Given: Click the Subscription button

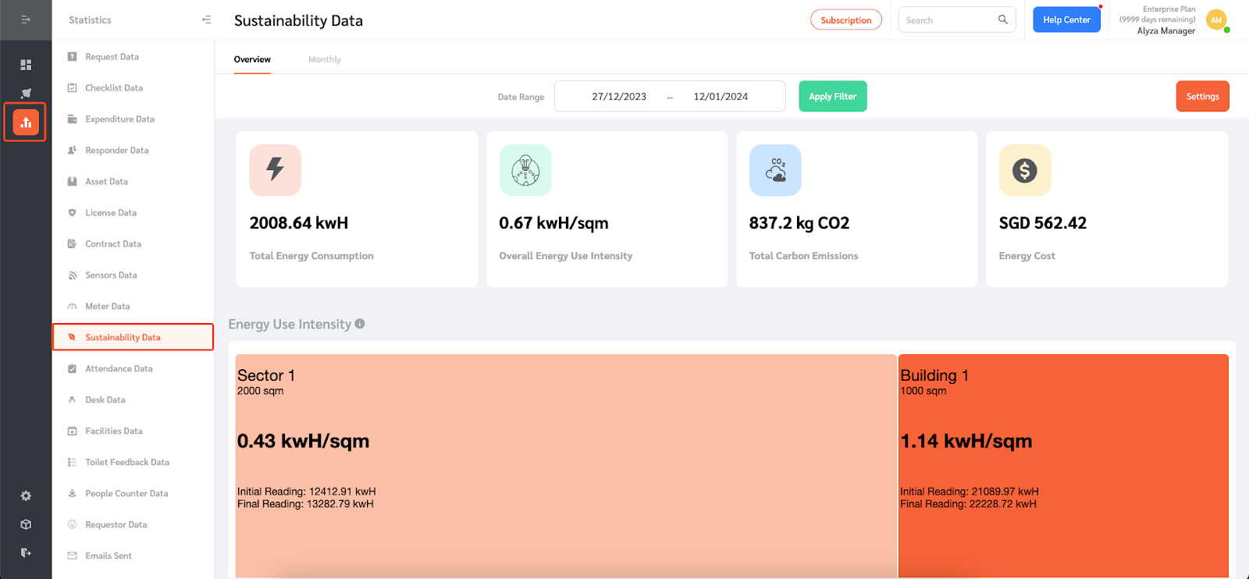Looking at the screenshot, I should 846,20.
